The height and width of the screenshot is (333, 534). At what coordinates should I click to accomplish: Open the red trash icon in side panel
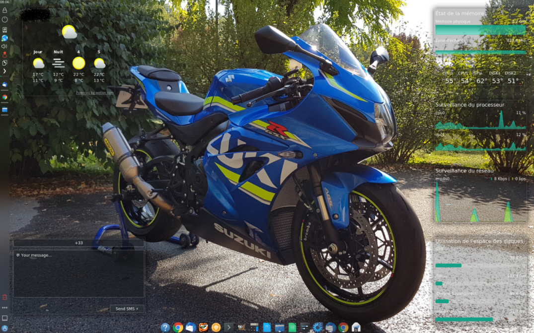pyautogui.click(x=5, y=297)
